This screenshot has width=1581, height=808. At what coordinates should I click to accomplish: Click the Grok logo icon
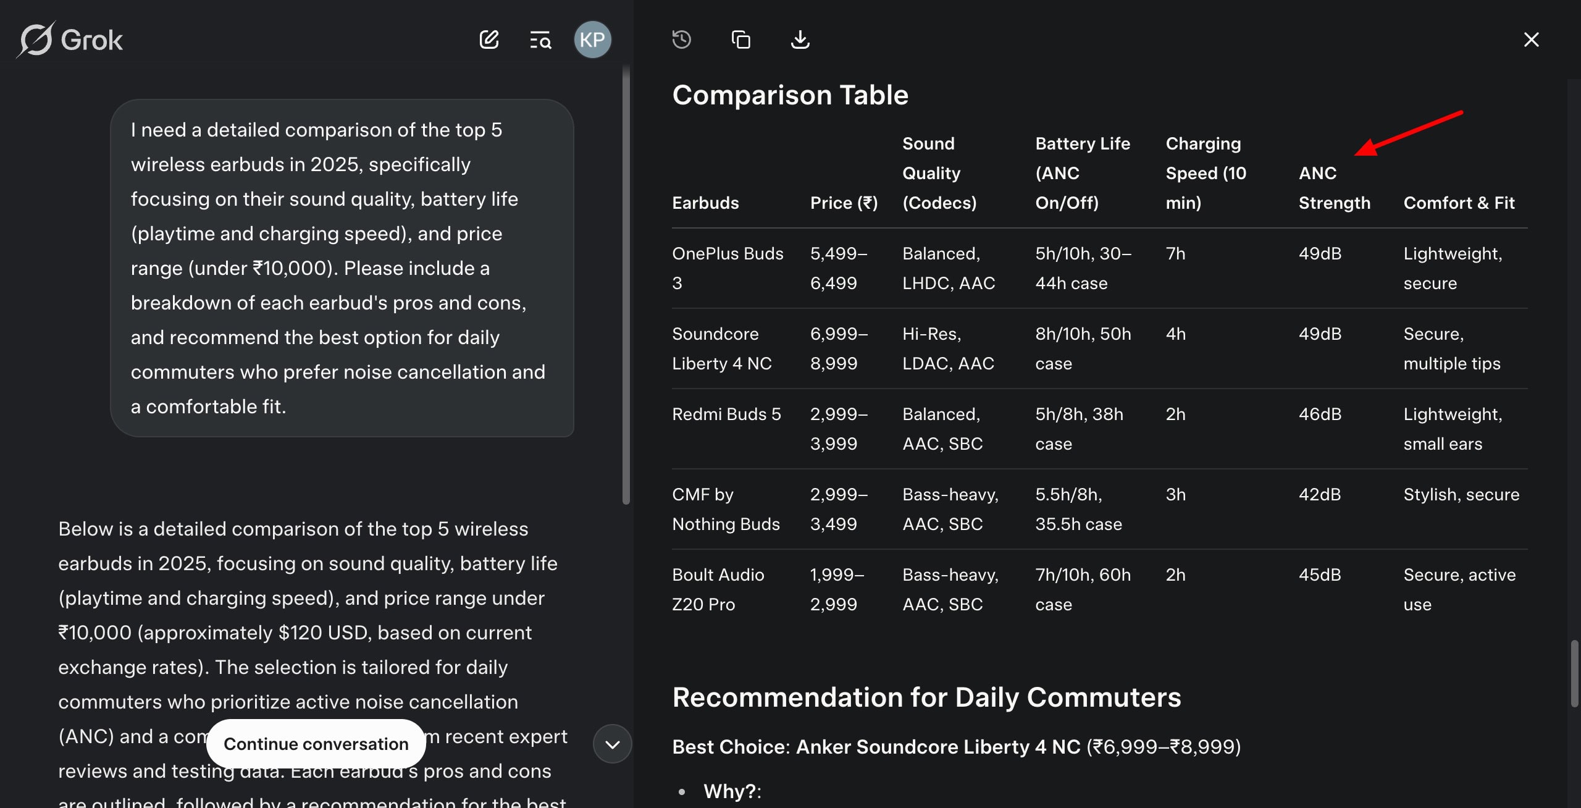(36, 40)
